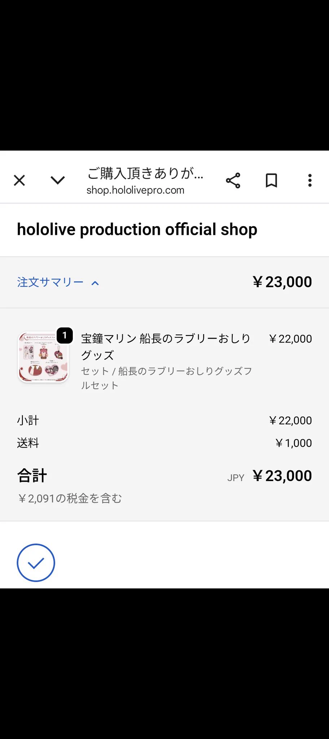
Task: Tap the blue checkmark confirmation circle
Action: point(36,563)
